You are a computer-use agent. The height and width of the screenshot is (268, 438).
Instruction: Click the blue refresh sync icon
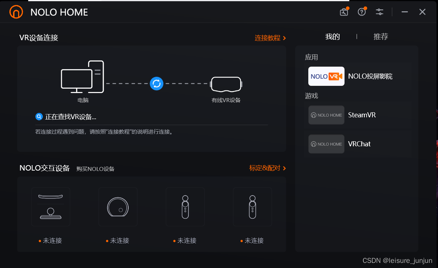157,84
